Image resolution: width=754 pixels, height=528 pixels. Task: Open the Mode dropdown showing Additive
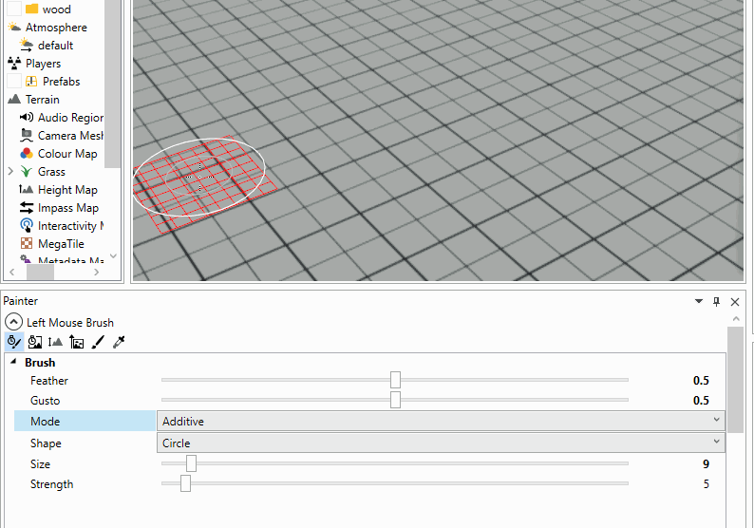point(441,422)
